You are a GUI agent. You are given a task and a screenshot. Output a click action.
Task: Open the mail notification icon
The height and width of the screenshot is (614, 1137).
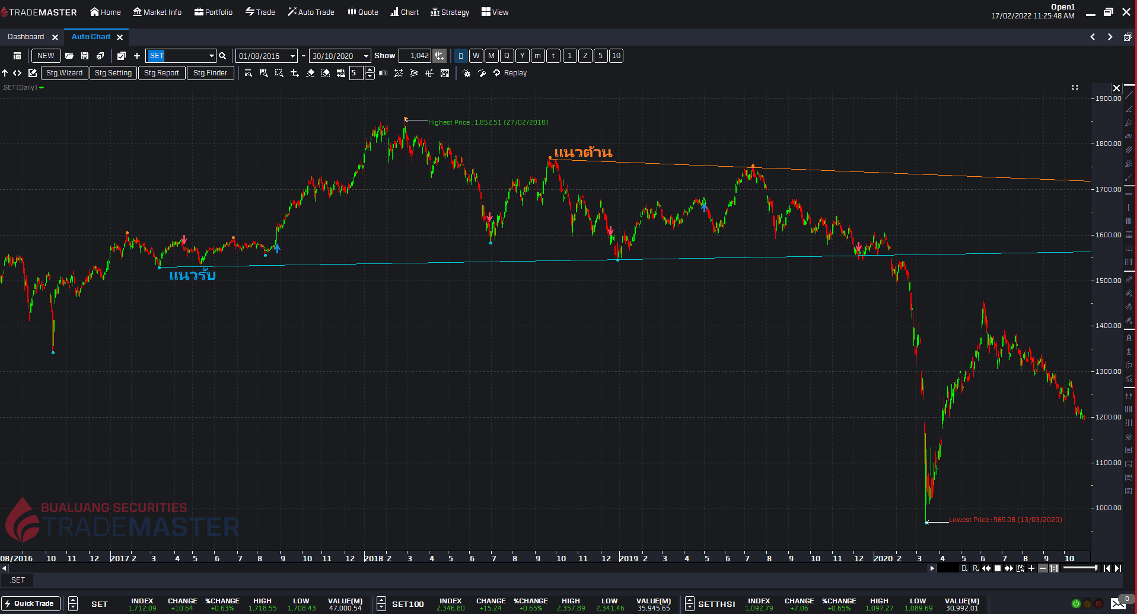1119,604
